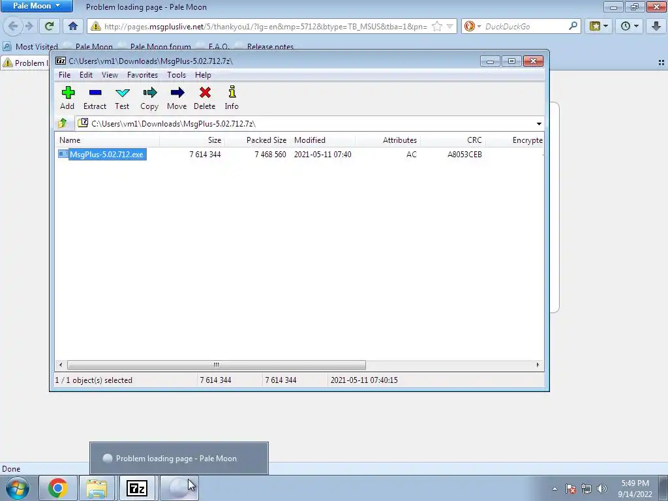Click the network tray icon

586,489
